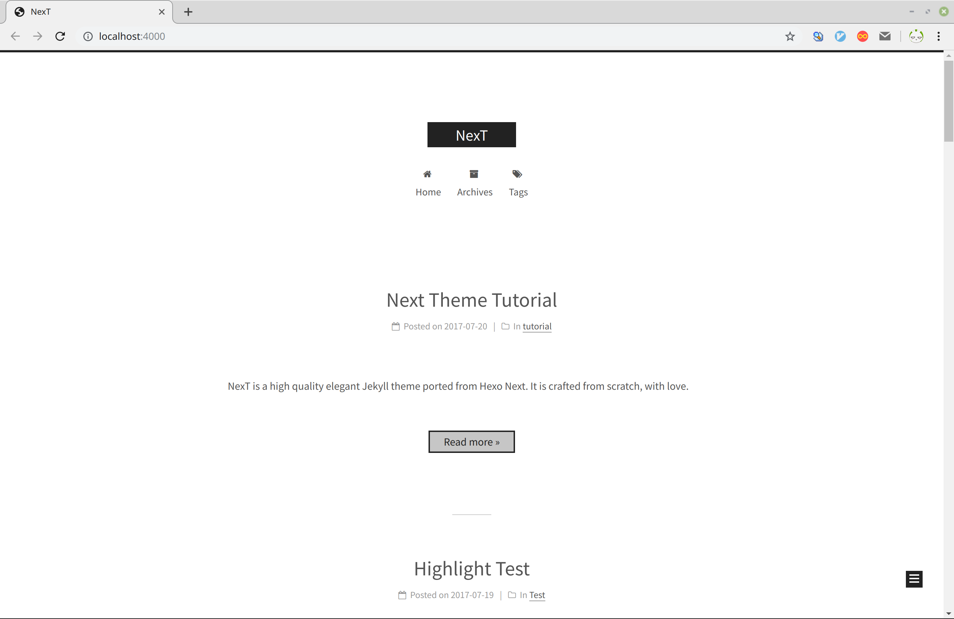Open a new browser tab
Screen dimensions: 954x619
point(188,12)
